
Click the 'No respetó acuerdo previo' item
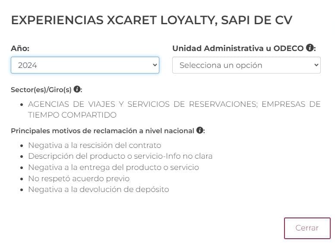pos(79,179)
